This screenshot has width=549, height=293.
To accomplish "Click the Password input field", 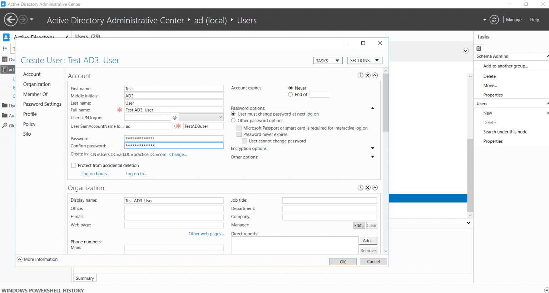I will coord(174,138).
